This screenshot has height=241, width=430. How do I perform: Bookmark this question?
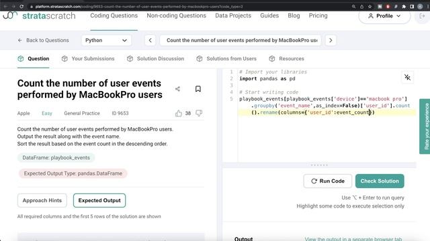pyautogui.click(x=198, y=89)
